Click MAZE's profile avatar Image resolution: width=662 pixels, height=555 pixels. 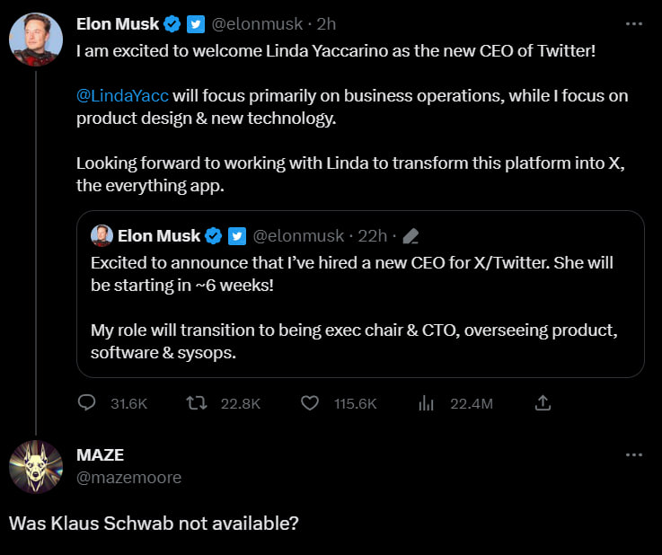[x=36, y=469]
